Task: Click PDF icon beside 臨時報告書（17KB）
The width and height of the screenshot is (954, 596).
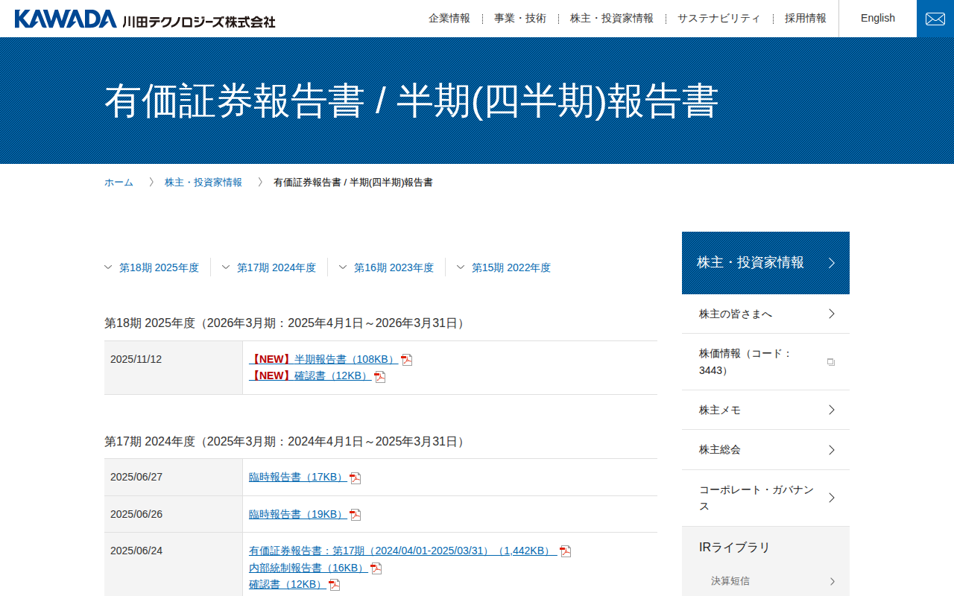Action: [355, 478]
